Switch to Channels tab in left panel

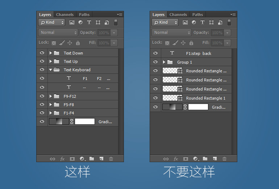pos(65,15)
